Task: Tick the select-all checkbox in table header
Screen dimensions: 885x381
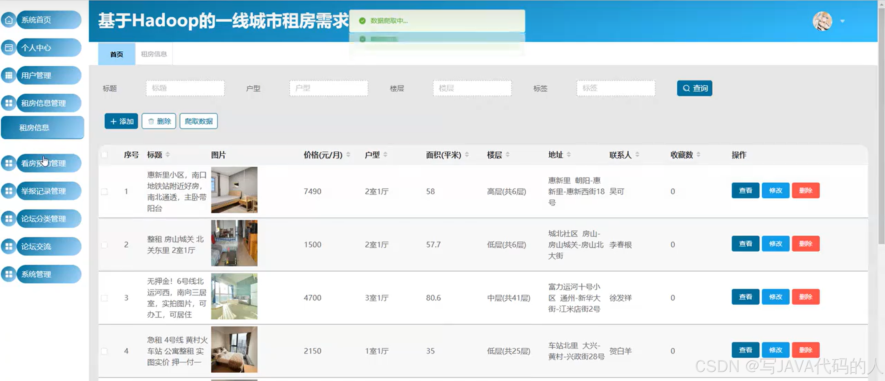Action: click(104, 155)
